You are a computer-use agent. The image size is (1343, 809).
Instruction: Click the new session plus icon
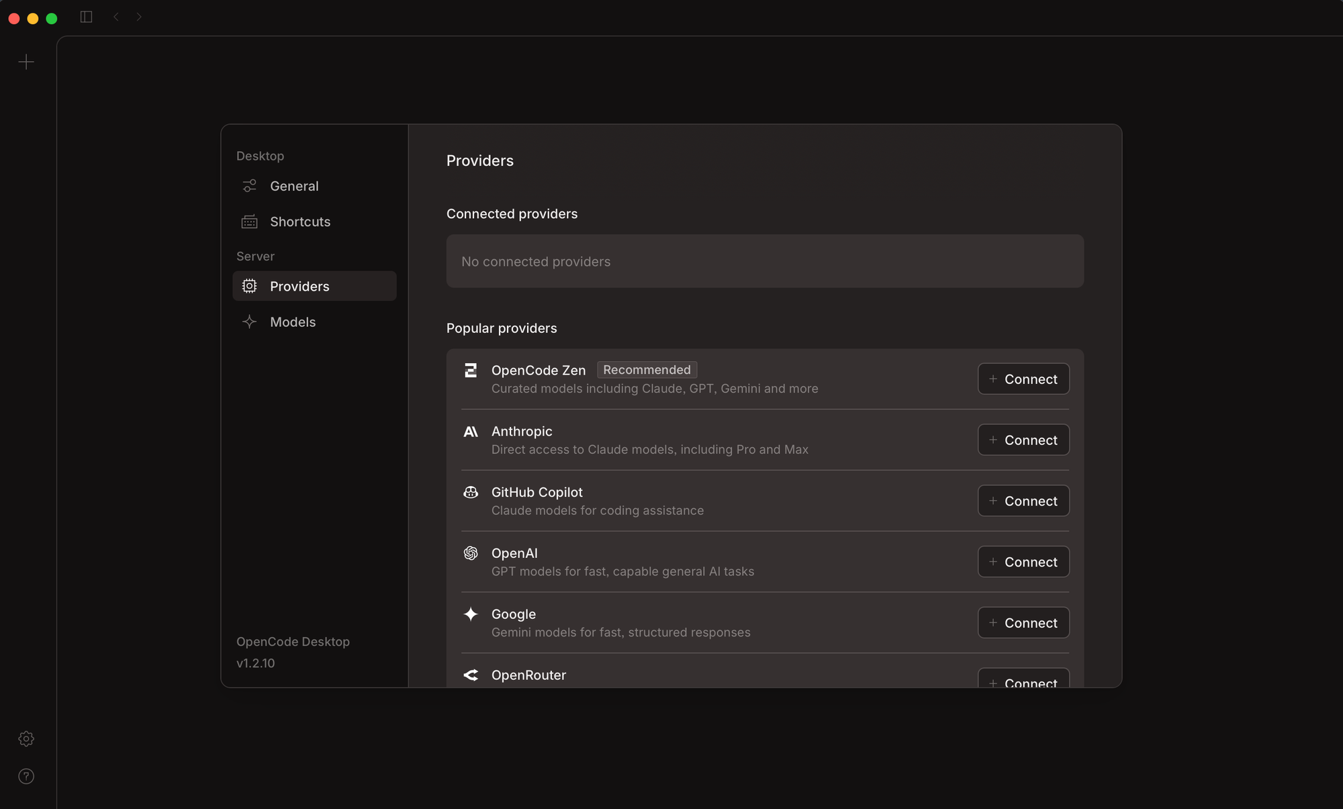pos(26,62)
